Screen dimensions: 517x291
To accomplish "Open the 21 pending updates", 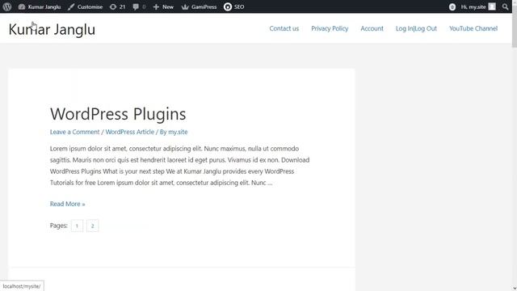I will point(117,6).
